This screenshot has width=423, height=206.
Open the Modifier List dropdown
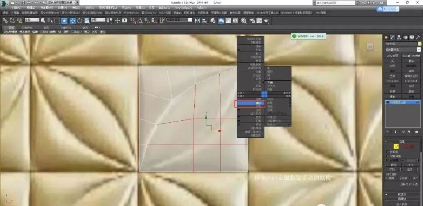tap(403, 50)
